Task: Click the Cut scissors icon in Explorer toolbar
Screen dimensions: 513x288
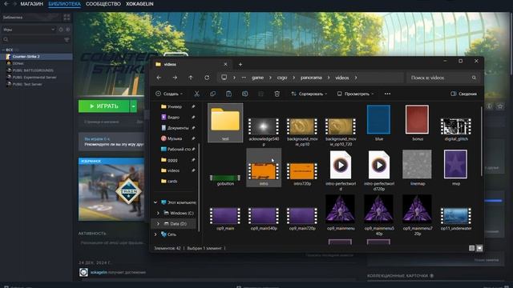Action: point(196,94)
